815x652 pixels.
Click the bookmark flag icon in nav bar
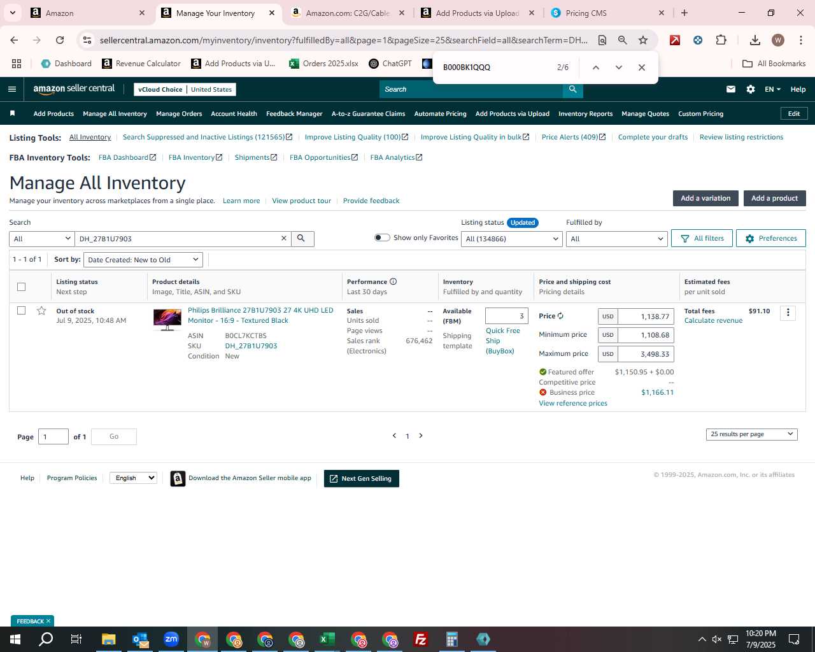(x=12, y=113)
